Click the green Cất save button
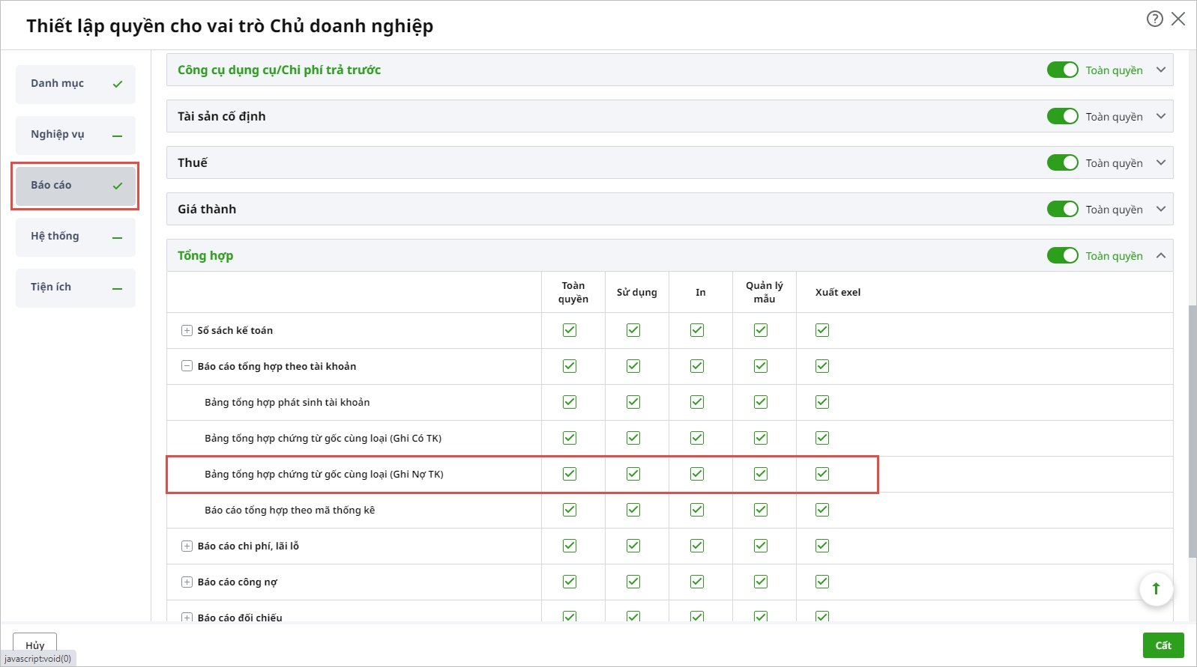1197x667 pixels. click(1163, 645)
